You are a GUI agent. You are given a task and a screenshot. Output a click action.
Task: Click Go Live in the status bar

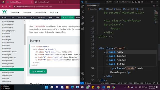pyautogui.click(x=148, y=83)
